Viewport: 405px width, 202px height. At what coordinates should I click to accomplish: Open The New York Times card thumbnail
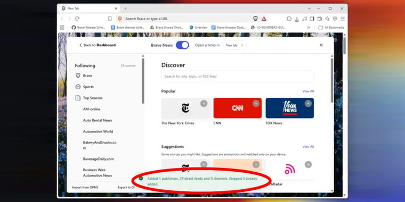pyautogui.click(x=185, y=108)
